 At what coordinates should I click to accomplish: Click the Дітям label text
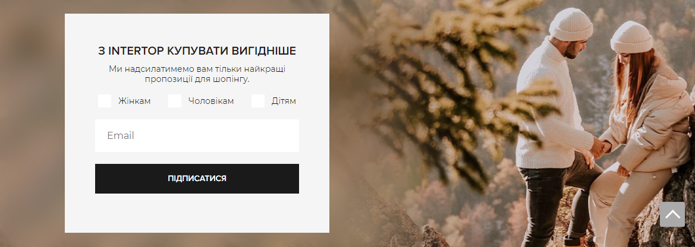284,101
